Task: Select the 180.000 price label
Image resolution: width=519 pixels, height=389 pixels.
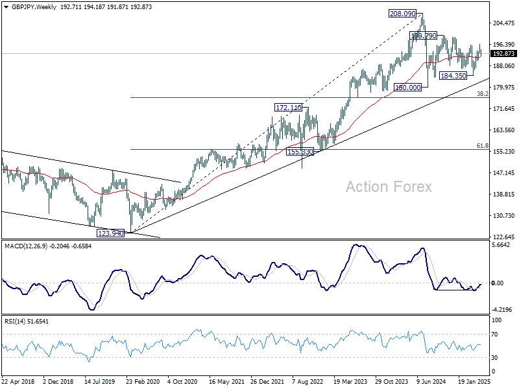Action: 408,88
